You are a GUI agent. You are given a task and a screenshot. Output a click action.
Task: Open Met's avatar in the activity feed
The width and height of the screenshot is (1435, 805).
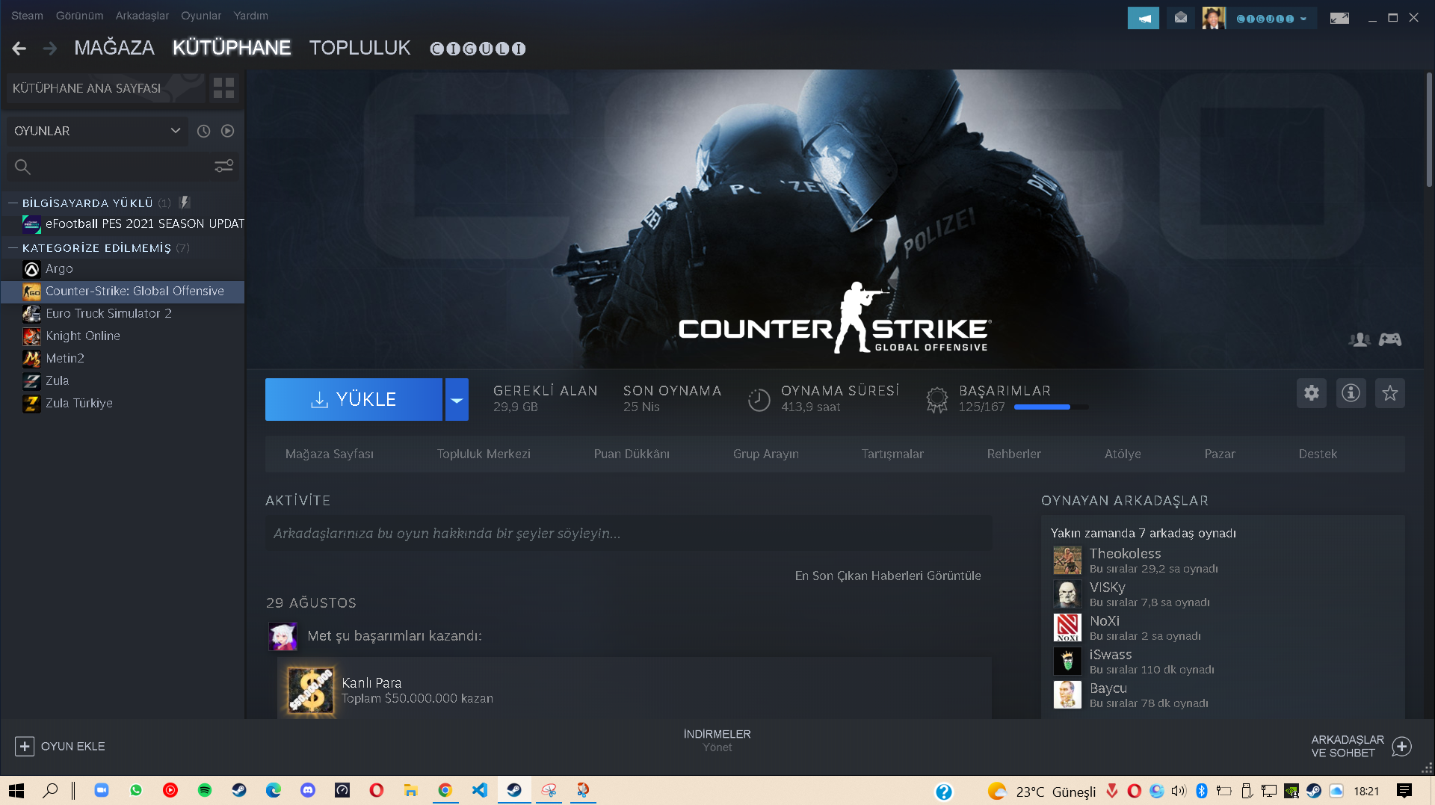click(283, 636)
